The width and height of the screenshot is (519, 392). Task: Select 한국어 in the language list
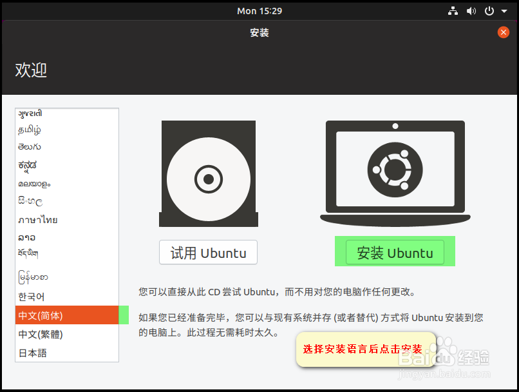pos(67,297)
